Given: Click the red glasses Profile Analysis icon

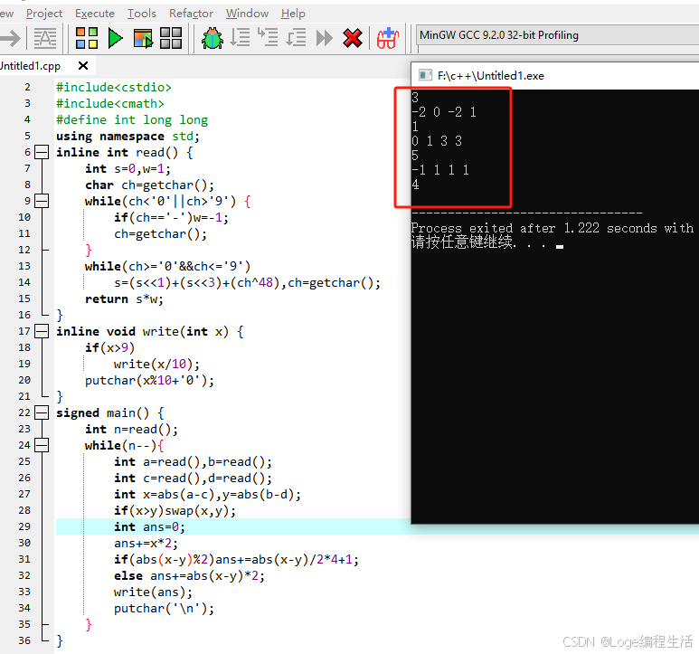Looking at the screenshot, I should pyautogui.click(x=387, y=38).
